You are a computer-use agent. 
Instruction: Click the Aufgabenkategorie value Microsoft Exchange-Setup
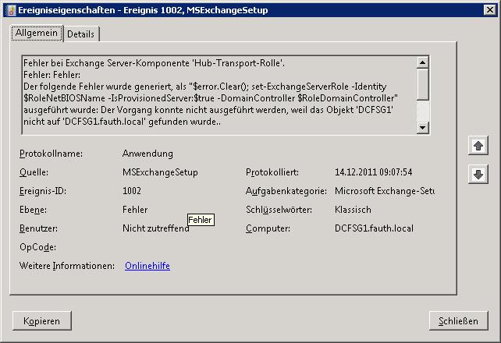(385, 191)
